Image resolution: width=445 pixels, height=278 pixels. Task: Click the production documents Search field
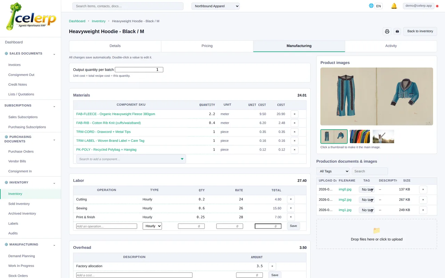(x=370, y=171)
